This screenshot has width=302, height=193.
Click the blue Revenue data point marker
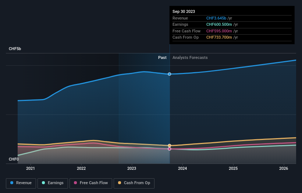(x=170, y=74)
